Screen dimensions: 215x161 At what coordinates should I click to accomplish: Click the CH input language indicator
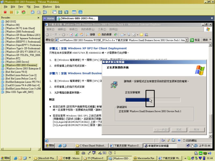pos(77,153)
